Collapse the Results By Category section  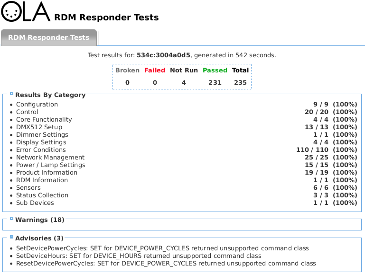coord(12,94)
